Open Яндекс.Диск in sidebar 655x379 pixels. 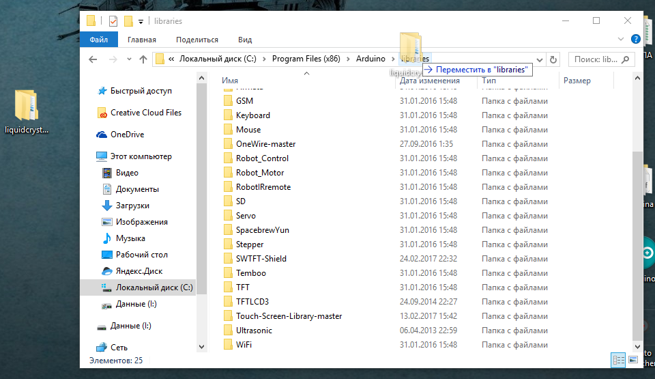pos(139,271)
